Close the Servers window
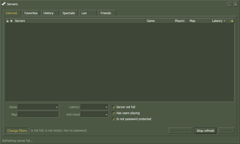This screenshot has height=144, width=240. click(x=235, y=4)
